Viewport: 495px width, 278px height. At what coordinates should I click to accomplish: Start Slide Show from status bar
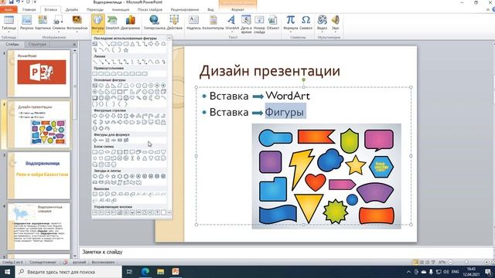pos(433,263)
